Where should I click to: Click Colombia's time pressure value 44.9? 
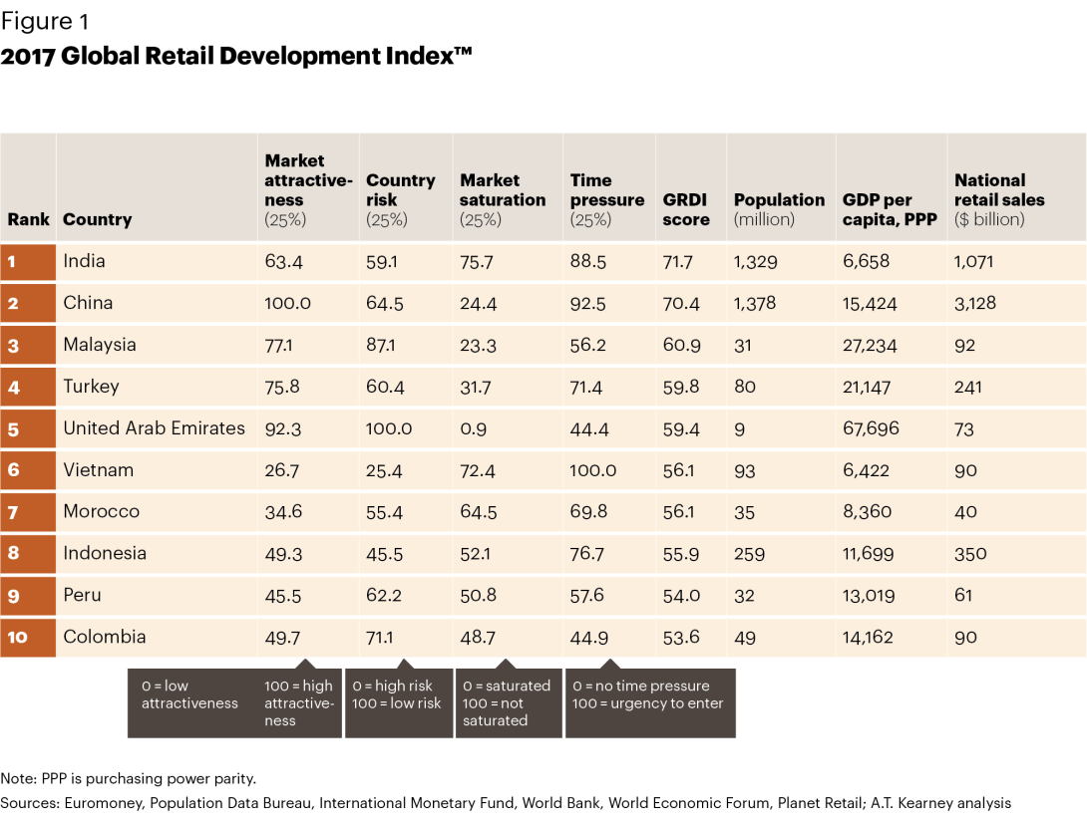point(589,637)
